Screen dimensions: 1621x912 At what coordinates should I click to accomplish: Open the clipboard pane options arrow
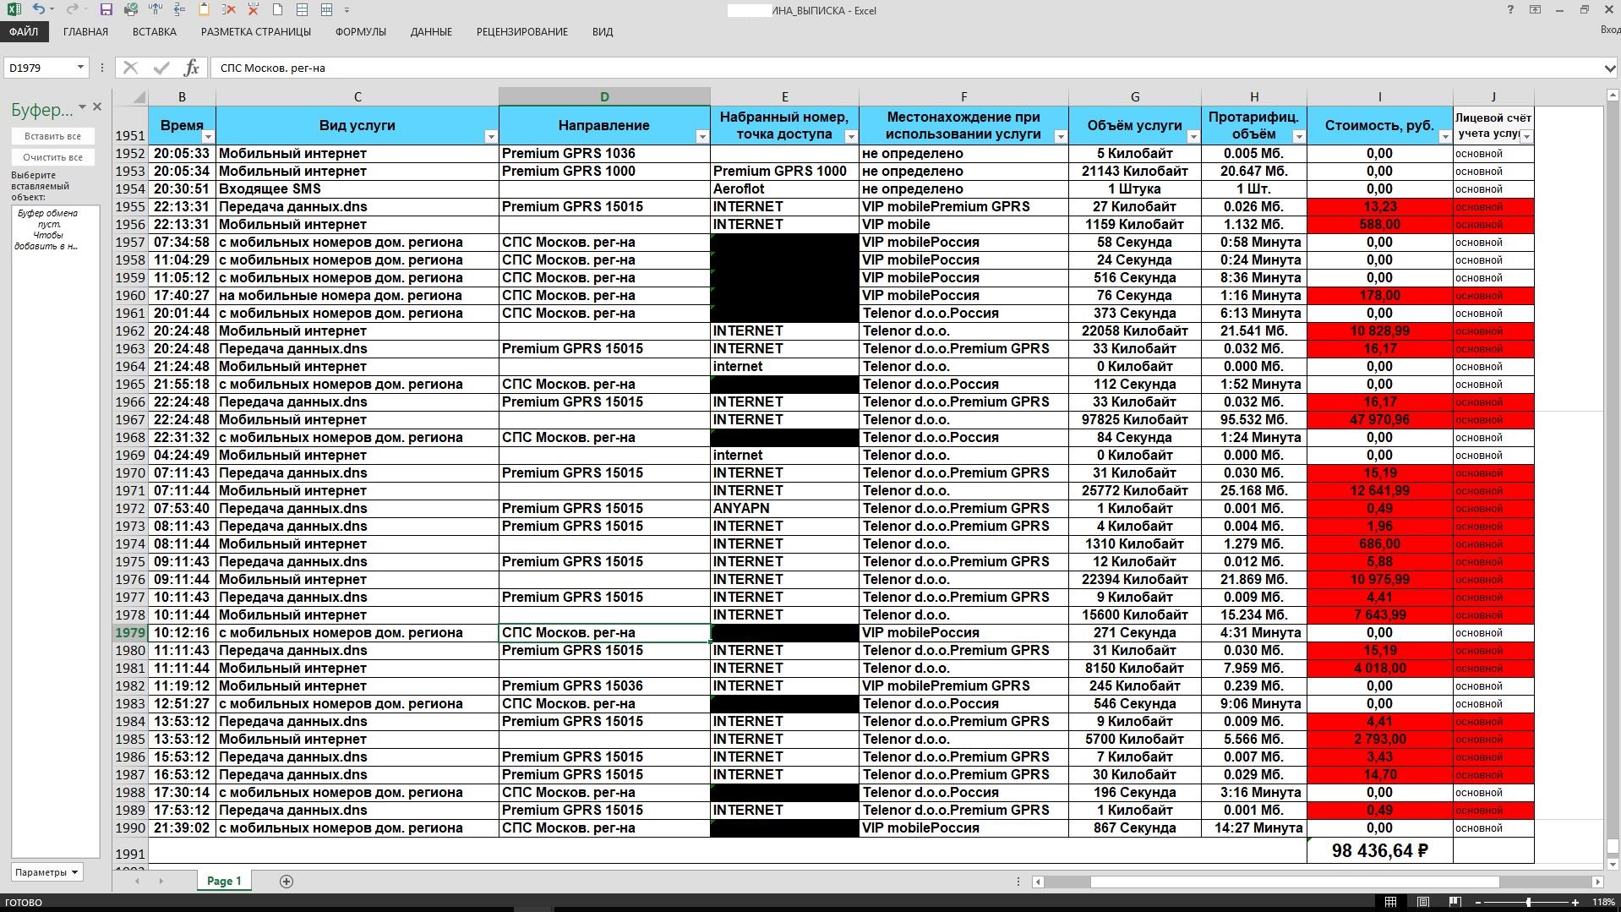[82, 107]
